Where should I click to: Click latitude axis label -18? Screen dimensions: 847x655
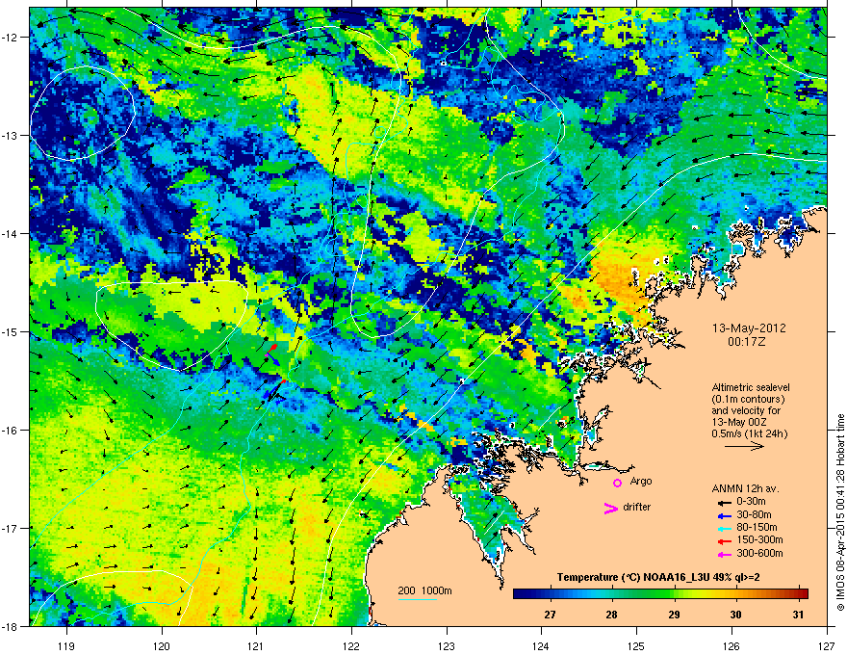point(11,626)
